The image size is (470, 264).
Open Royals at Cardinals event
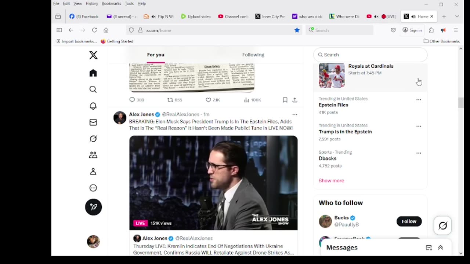click(370, 76)
